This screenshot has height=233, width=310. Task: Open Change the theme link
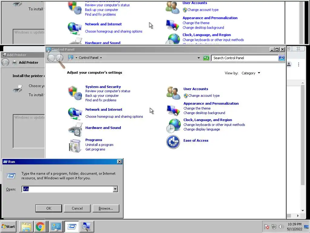coord(197,108)
